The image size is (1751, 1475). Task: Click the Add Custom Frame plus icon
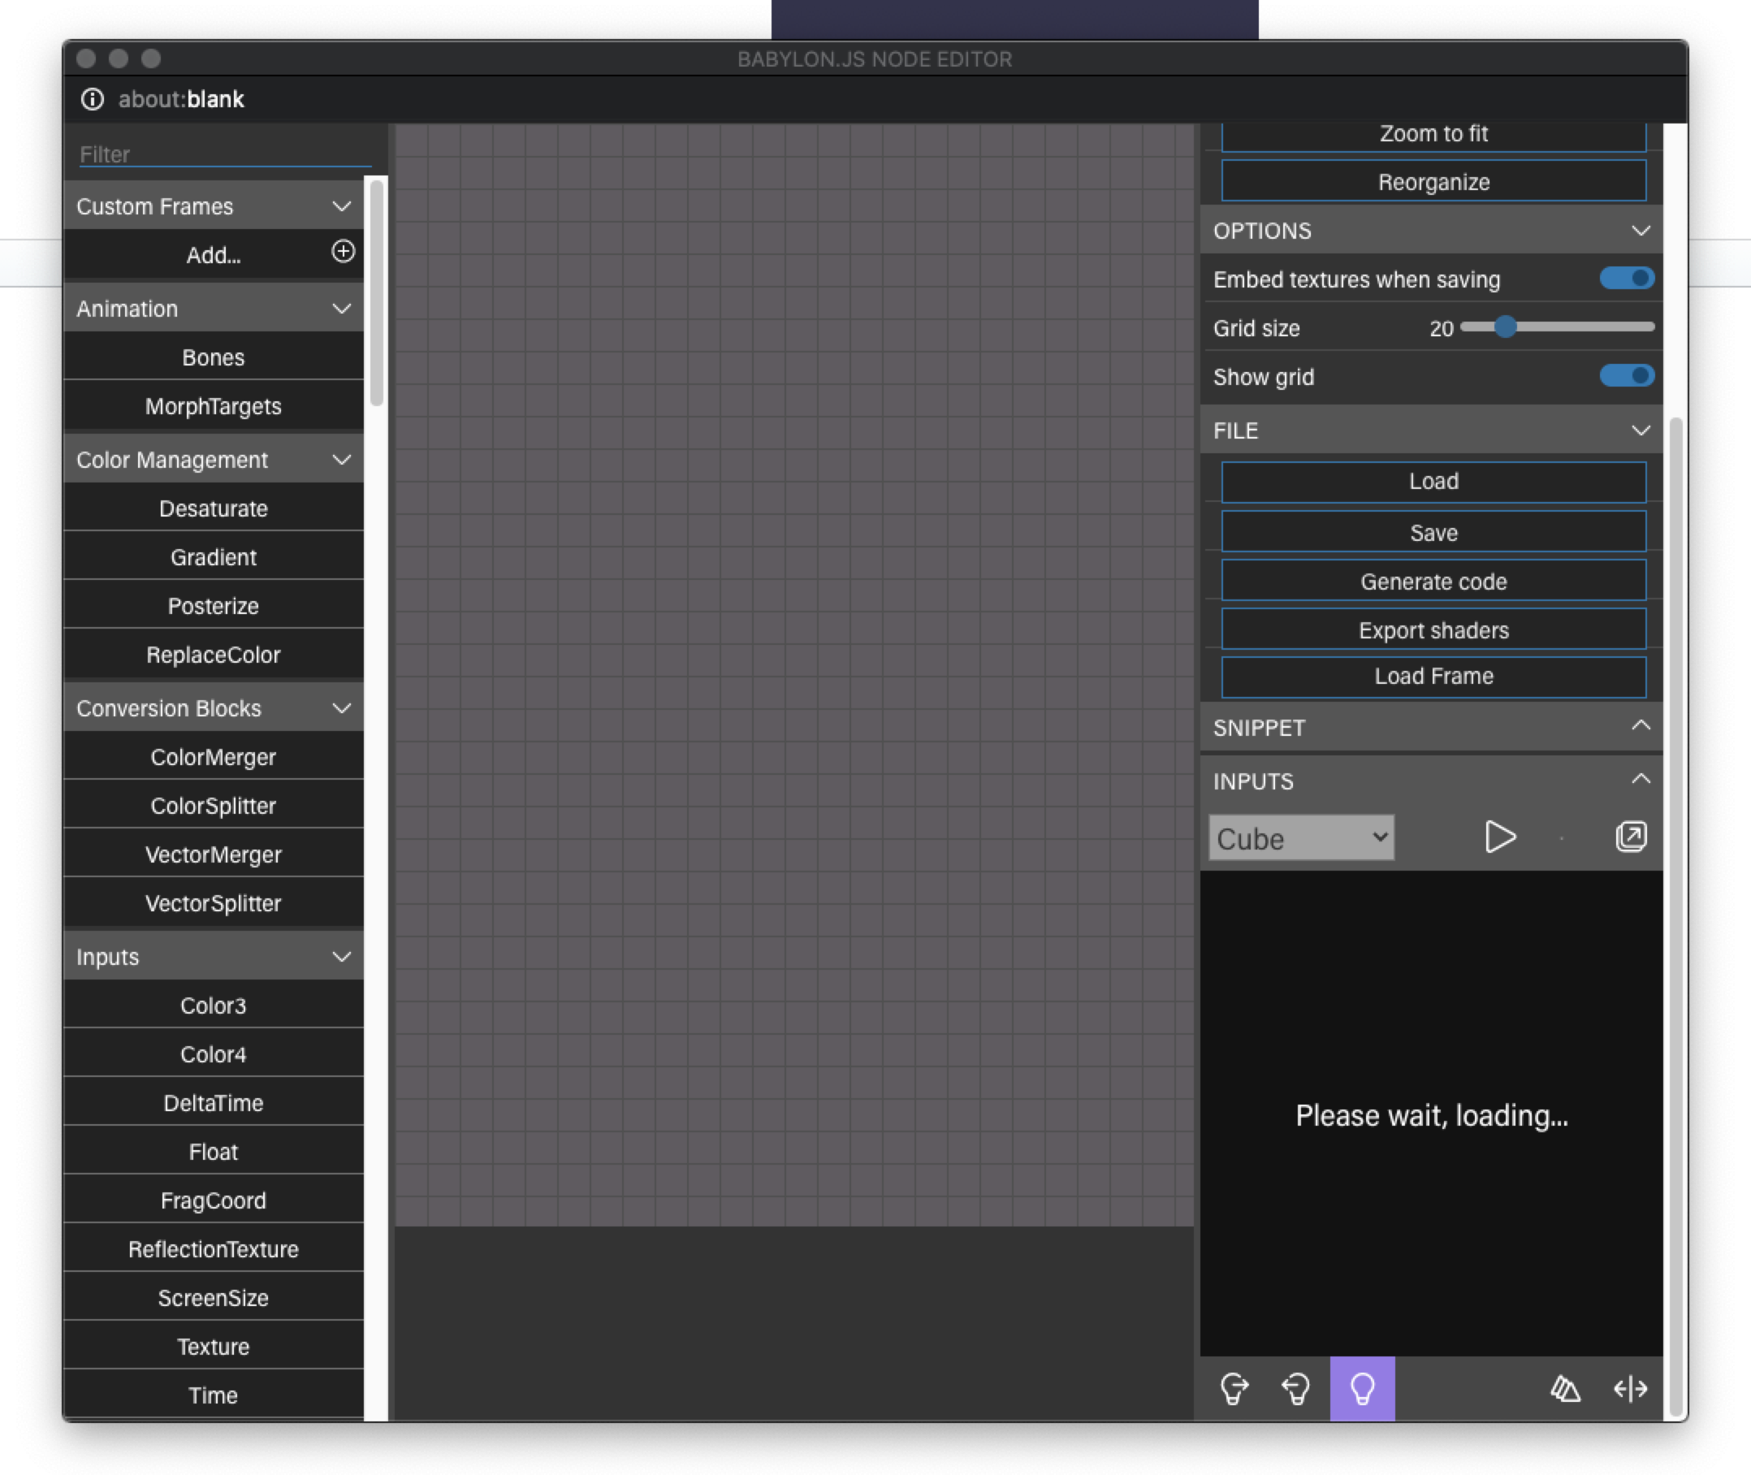coord(343,252)
